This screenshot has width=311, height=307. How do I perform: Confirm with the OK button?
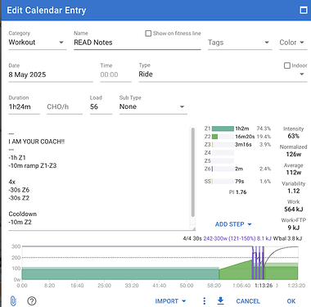pyautogui.click(x=291, y=301)
